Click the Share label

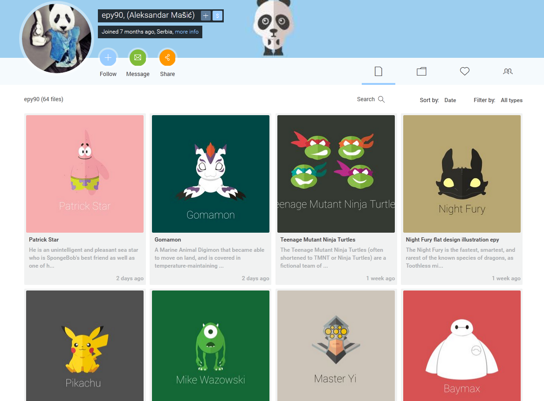[x=167, y=74]
